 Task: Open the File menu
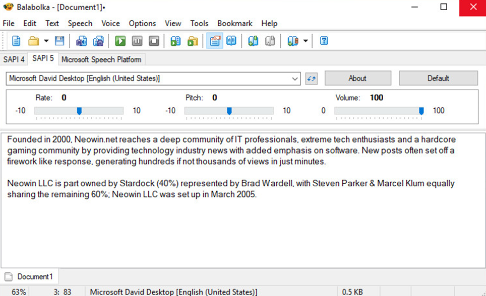click(9, 24)
